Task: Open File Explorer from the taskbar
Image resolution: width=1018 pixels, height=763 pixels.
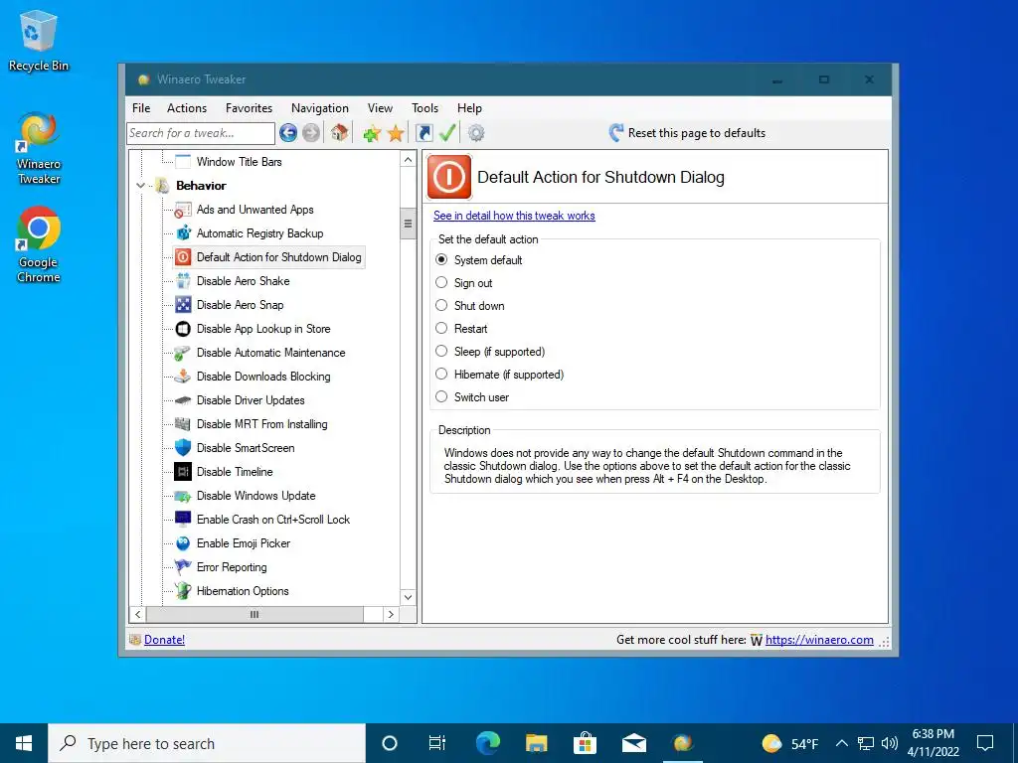Action: (x=536, y=743)
